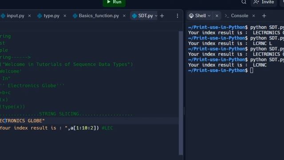Screen dimensions: 284x160
Task: Close the Basics_function.py tab
Action: (124, 16)
